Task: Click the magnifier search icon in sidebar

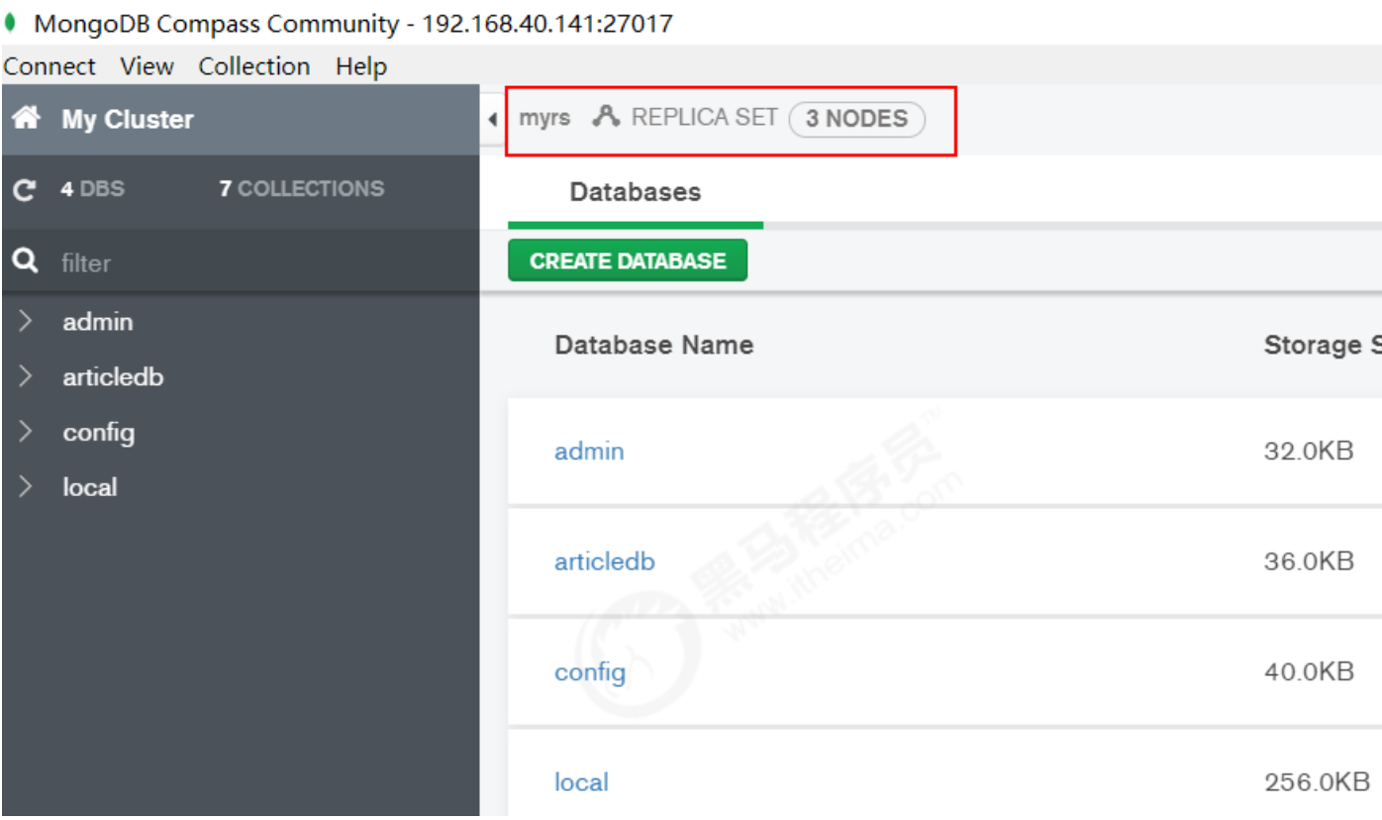Action: (x=26, y=261)
